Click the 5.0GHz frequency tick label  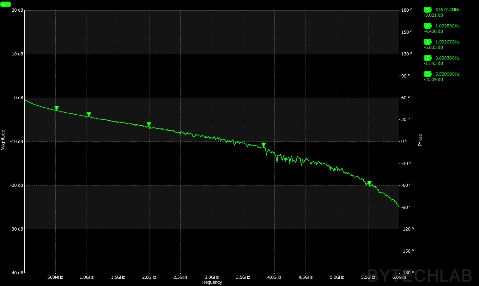[337, 277]
